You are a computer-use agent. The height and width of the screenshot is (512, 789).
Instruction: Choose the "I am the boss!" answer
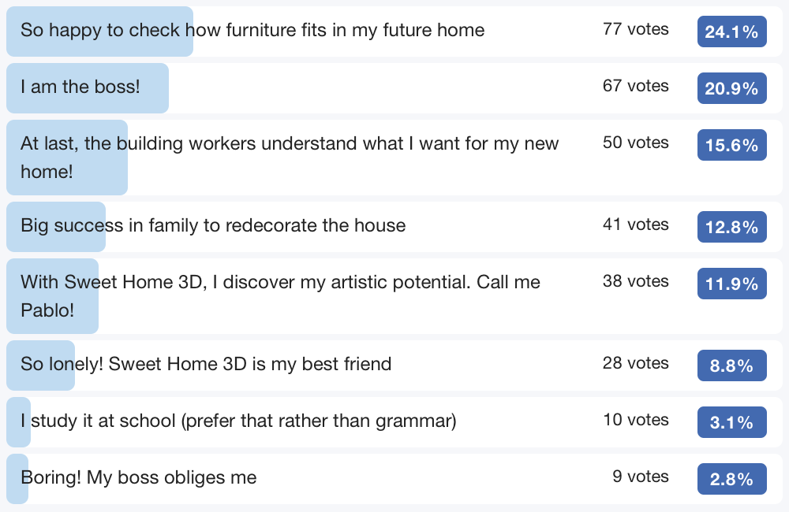tap(80, 87)
